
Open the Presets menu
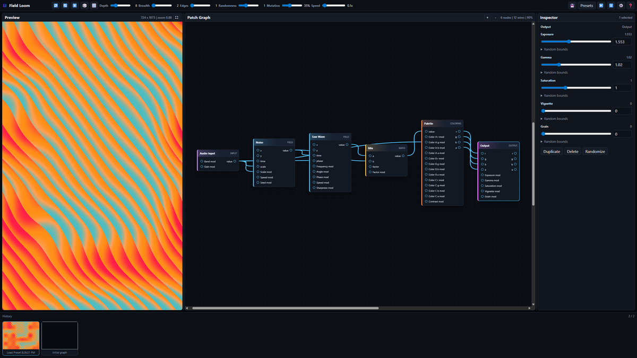pos(587,5)
